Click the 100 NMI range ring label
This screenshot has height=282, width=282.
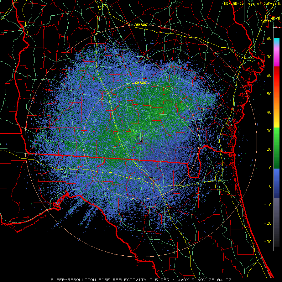(x=141, y=25)
